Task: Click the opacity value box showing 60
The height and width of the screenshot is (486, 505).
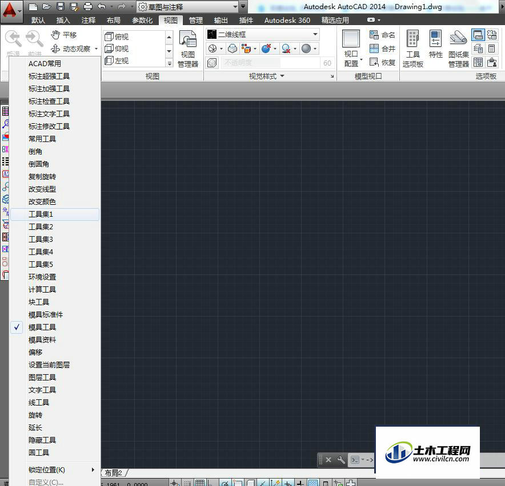Action: pos(327,63)
